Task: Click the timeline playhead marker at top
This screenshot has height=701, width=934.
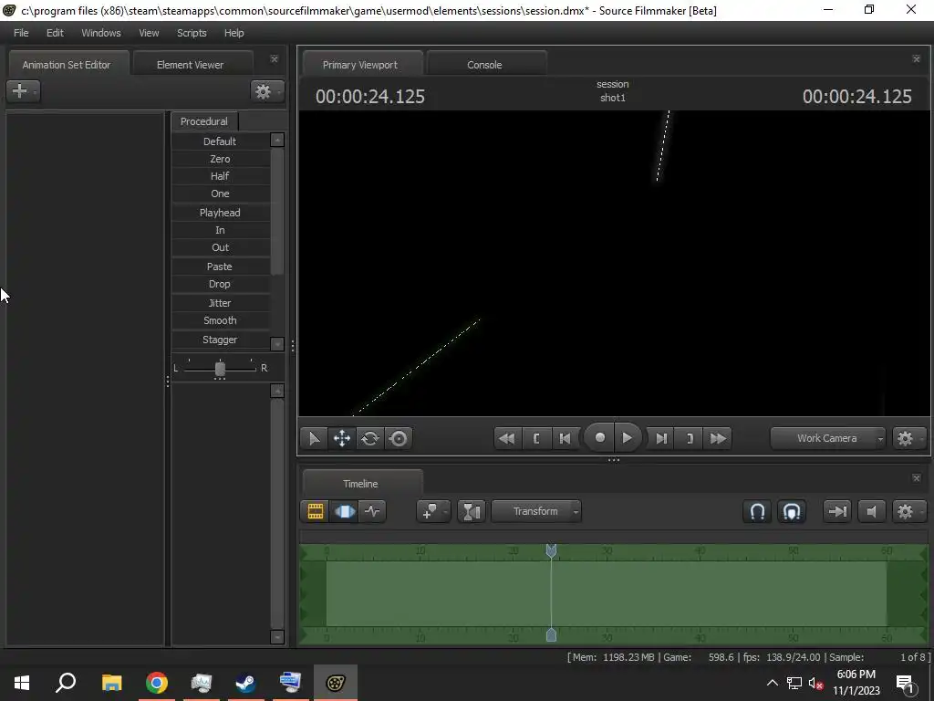Action: pos(551,550)
